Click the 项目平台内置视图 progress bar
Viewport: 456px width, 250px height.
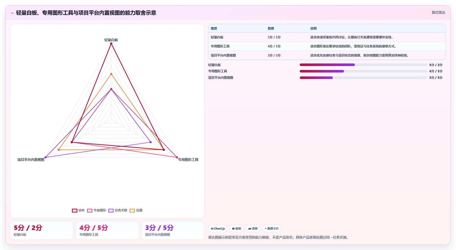(363, 78)
